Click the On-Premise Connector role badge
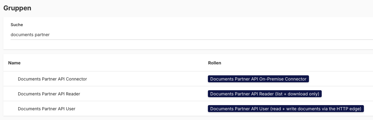Screen dimensions: 373x120 tap(258, 79)
